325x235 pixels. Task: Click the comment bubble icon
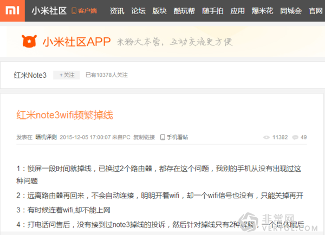(295, 137)
